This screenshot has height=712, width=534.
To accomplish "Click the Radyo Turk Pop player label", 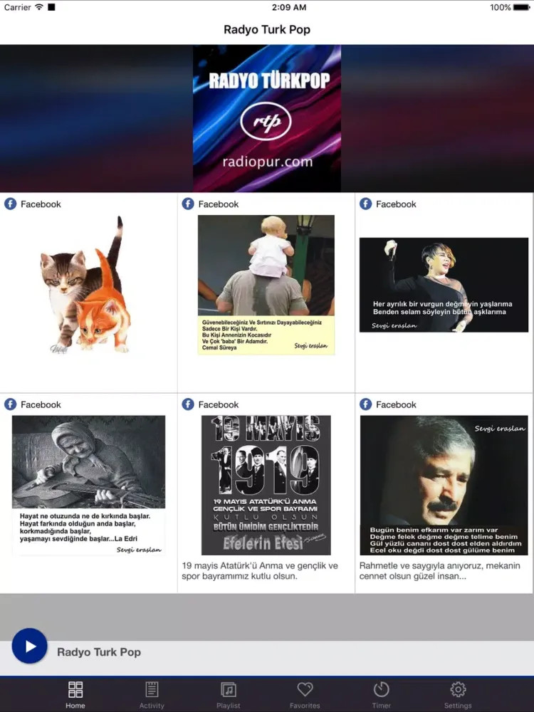I will (x=99, y=652).
